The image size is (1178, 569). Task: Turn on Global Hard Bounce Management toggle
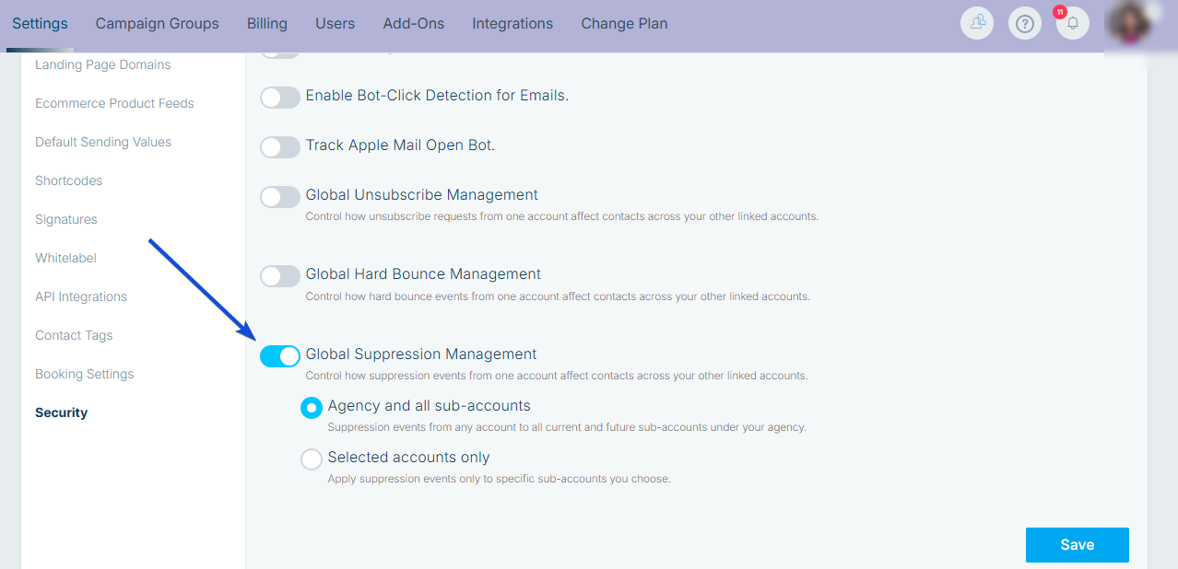pos(280,275)
